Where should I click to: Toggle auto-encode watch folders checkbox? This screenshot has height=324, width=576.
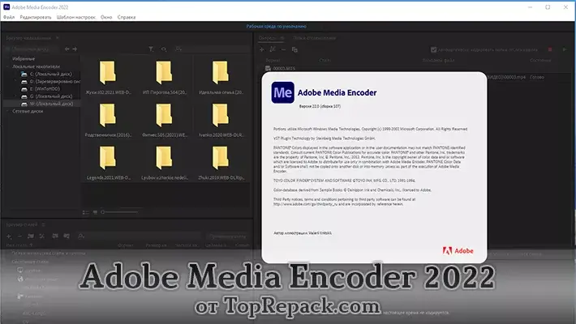pyautogui.click(x=433, y=49)
